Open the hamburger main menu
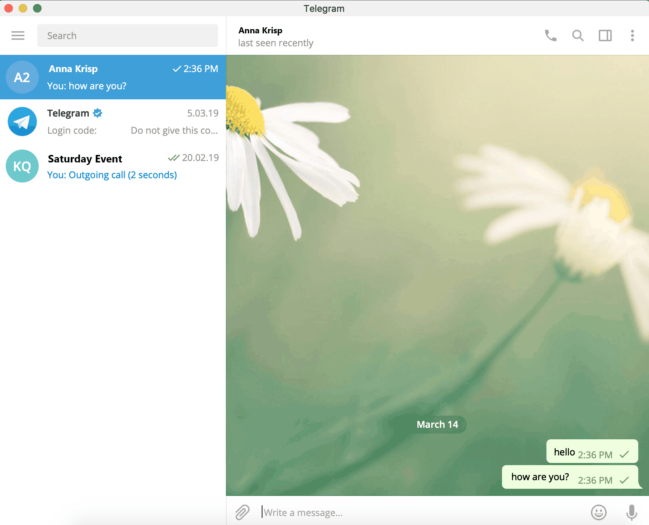649x525 pixels. point(18,36)
